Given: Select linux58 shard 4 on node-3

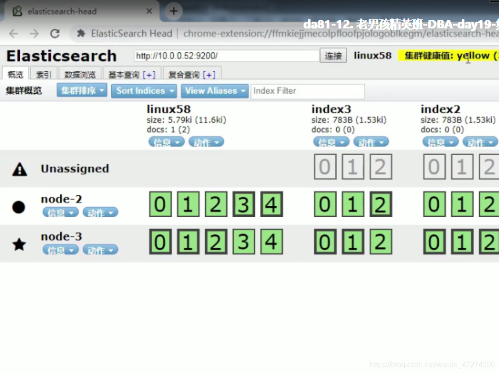Looking at the screenshot, I should point(271,242).
